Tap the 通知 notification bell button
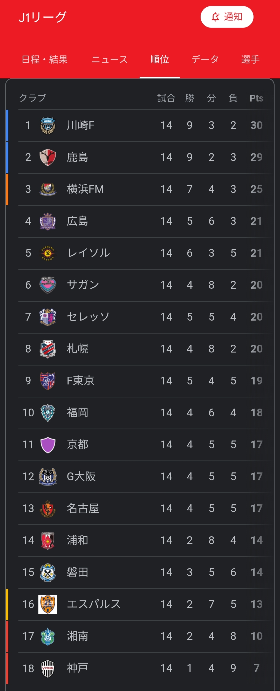The height and width of the screenshot is (691, 280). (x=227, y=17)
